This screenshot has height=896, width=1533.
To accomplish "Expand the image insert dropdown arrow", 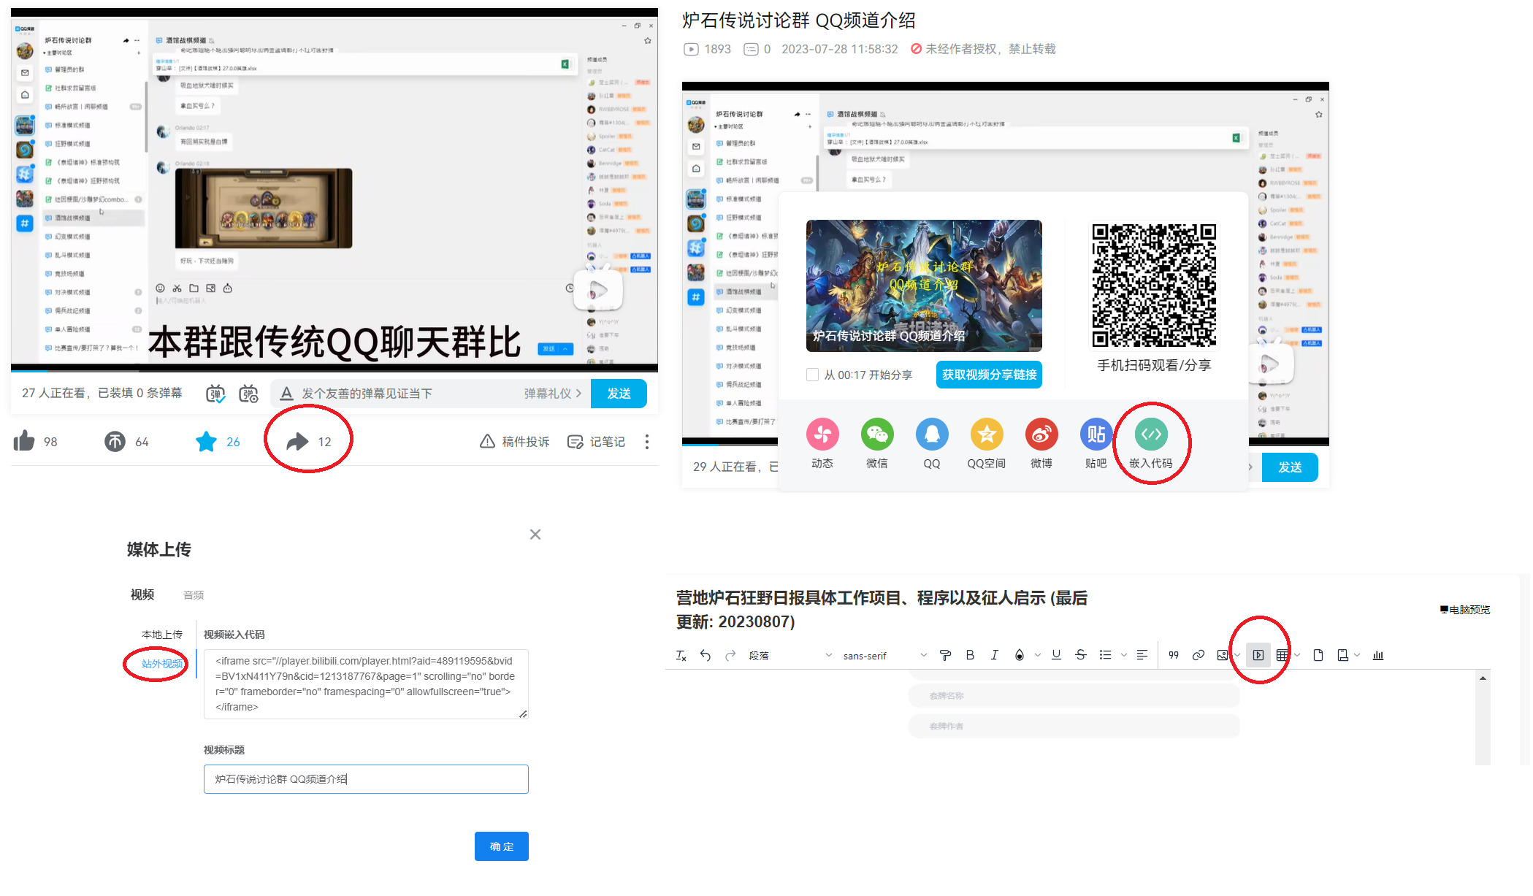I will (1236, 656).
